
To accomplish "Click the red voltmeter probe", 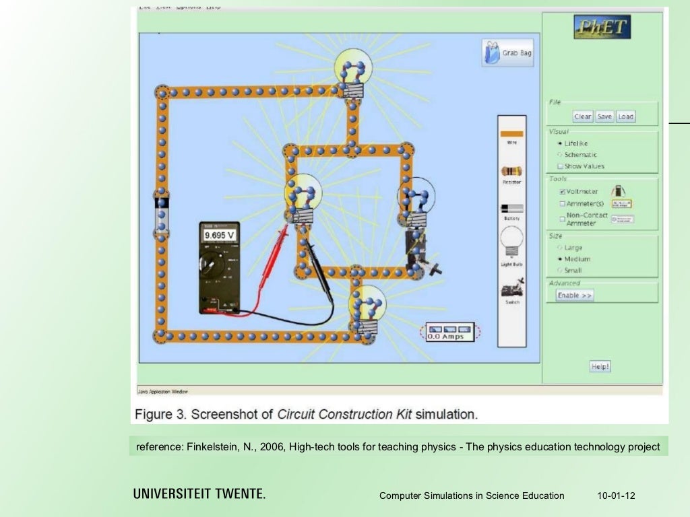I will click(275, 256).
